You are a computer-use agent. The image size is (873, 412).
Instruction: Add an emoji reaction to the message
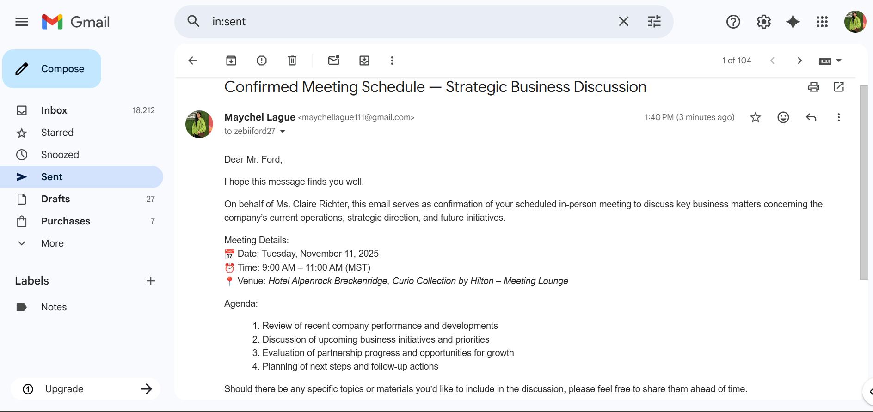point(783,117)
